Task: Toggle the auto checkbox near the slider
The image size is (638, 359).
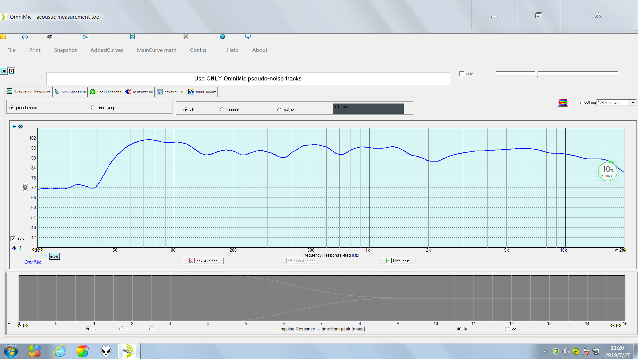Action: (x=462, y=74)
